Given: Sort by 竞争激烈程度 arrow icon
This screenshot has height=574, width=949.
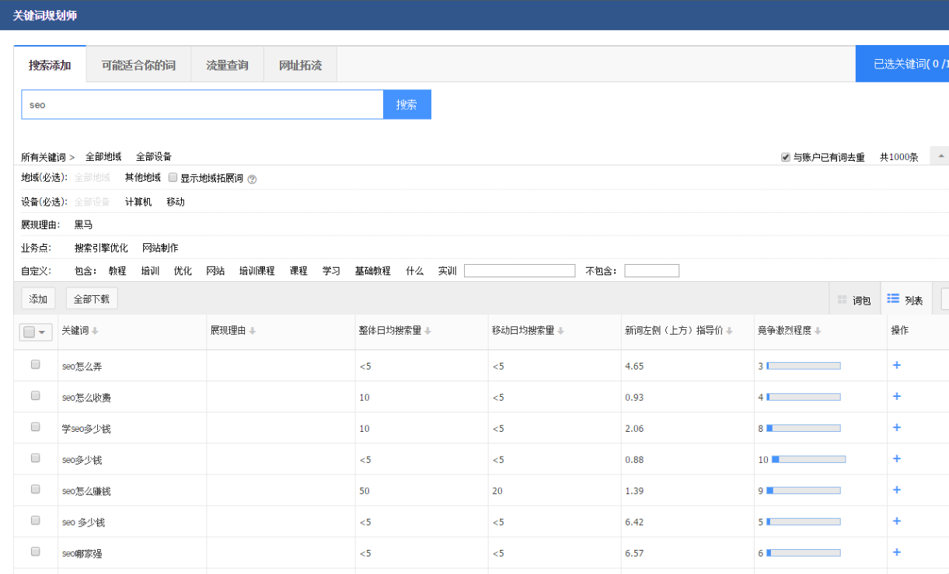Looking at the screenshot, I should coord(818,331).
